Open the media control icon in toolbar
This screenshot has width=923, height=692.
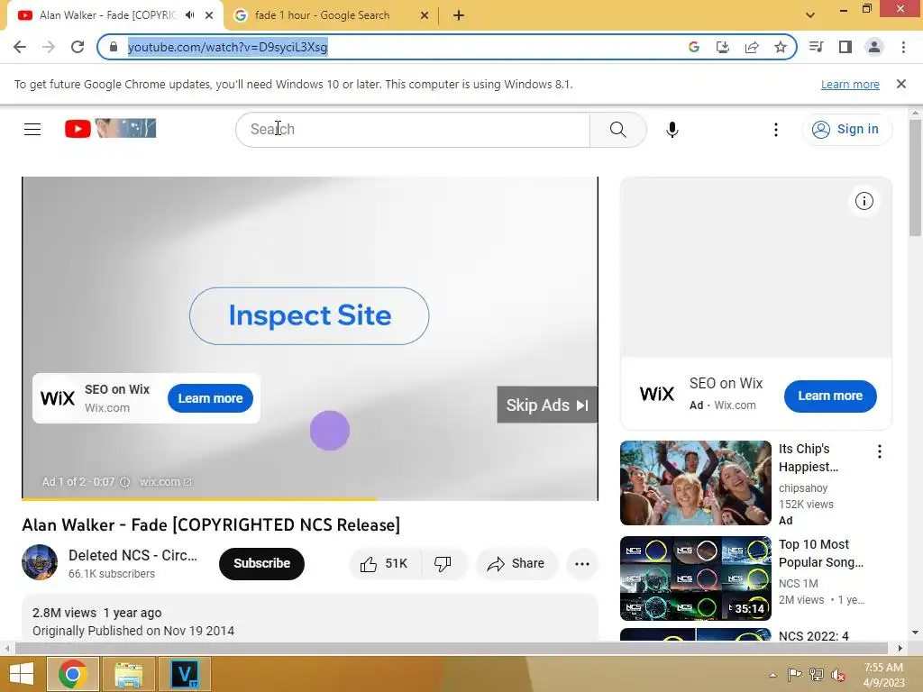point(816,47)
